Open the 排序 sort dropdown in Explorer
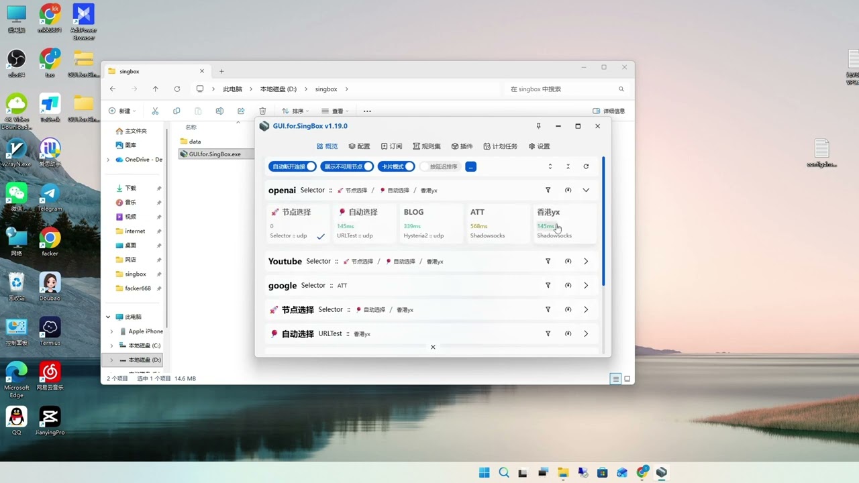 click(295, 111)
